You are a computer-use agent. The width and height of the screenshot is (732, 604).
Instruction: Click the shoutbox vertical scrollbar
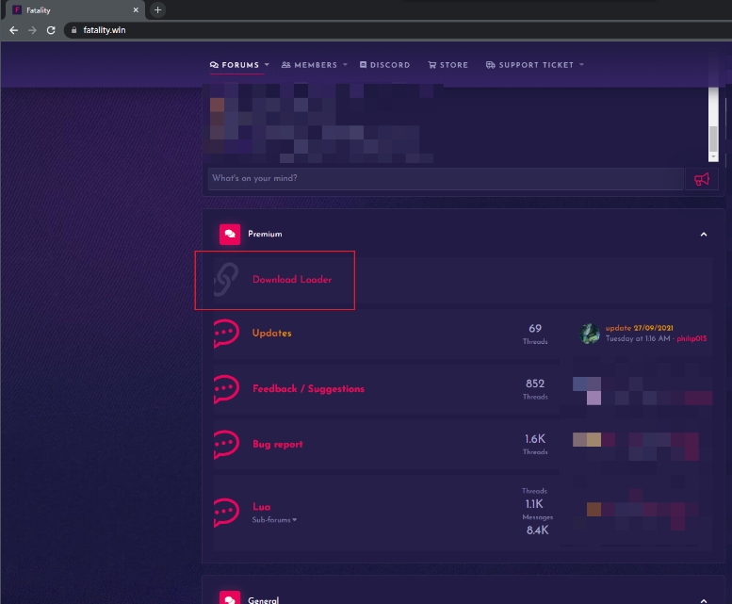click(x=713, y=122)
